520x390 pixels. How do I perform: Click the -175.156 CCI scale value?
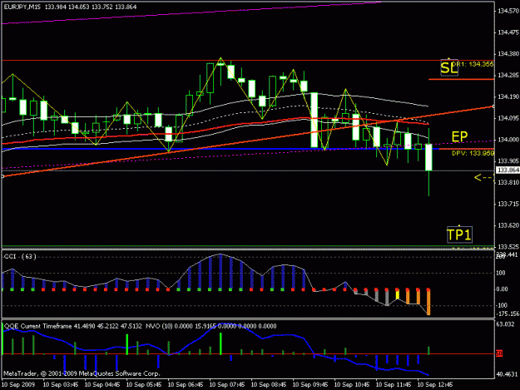coord(508,313)
